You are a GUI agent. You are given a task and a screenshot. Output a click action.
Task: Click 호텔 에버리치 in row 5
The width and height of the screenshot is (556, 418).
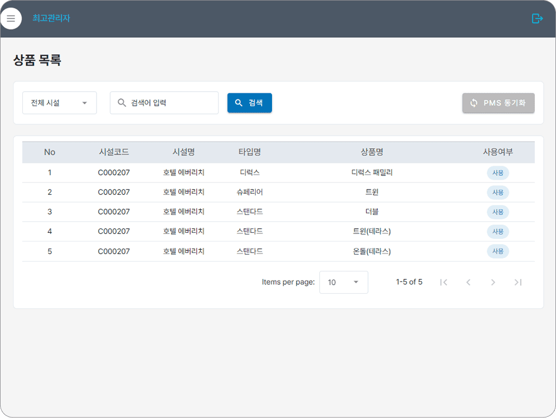tap(184, 251)
